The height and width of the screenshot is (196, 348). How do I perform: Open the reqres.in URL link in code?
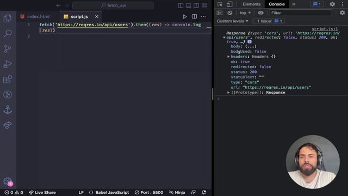[x=92, y=24]
